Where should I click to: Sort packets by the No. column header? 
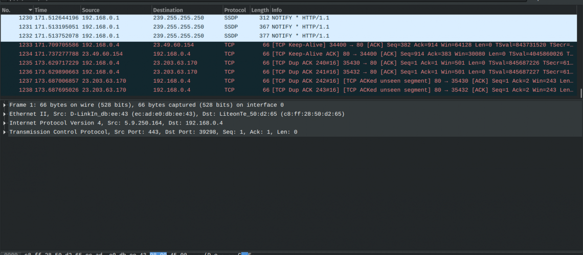[17, 10]
